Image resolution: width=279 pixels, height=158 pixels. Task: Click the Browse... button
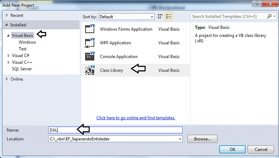pos(202,139)
